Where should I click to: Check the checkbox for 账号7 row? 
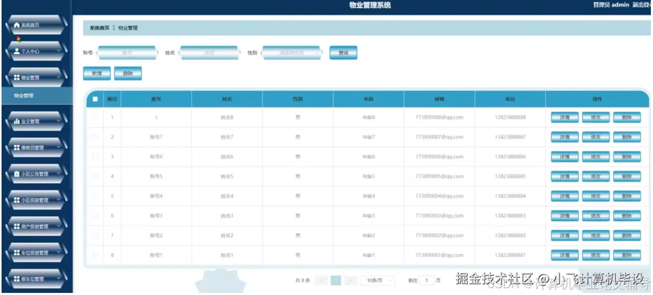pos(95,137)
